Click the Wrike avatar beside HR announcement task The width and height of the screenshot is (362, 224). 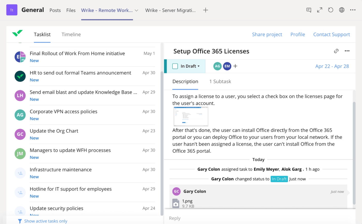(20, 76)
